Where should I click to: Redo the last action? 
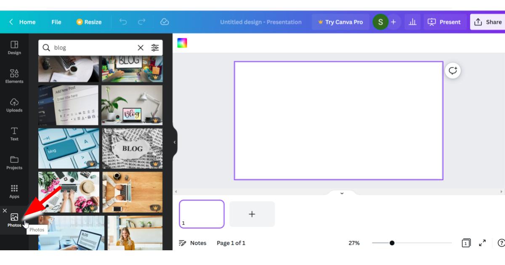tap(142, 22)
